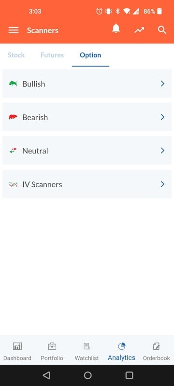
Task: Expand the Bullish chevron
Action: [162, 83]
